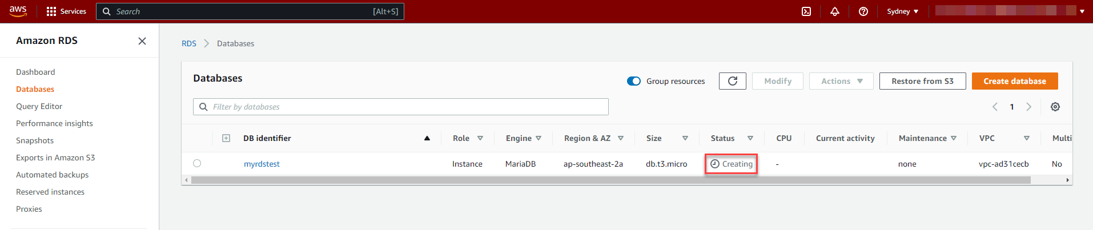1093x230 pixels.
Task: Sort by the Size column
Action: (685, 138)
